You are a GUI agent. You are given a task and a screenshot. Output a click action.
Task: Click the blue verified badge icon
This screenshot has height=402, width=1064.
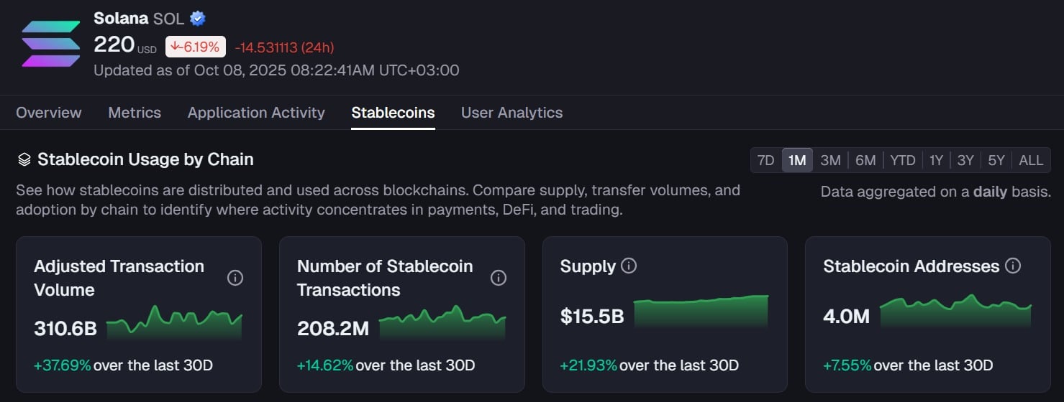coord(198,19)
